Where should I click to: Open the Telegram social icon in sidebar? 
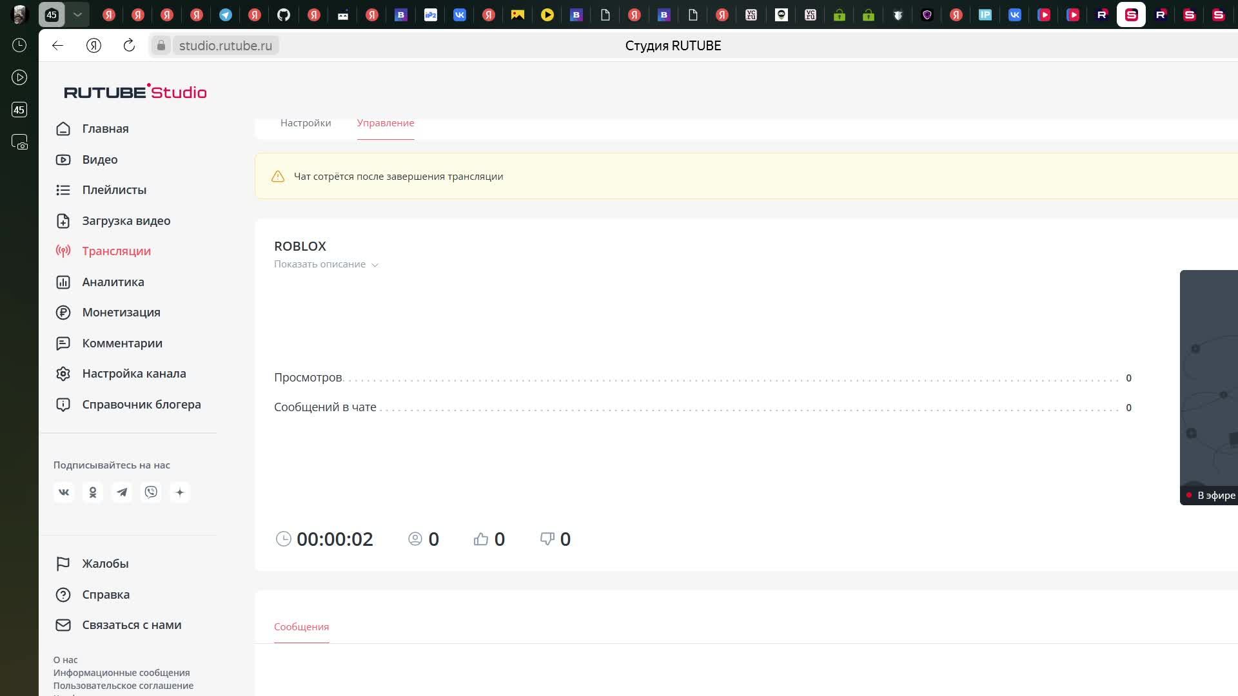pyautogui.click(x=122, y=492)
